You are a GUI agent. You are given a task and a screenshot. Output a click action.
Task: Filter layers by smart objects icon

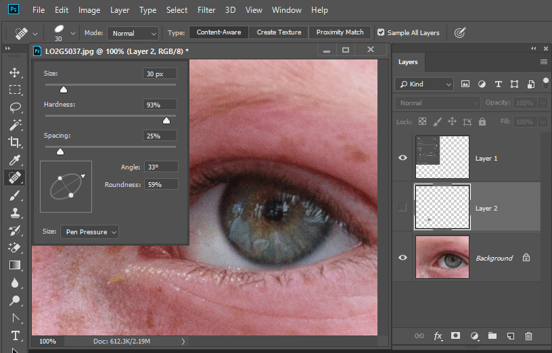pos(531,84)
